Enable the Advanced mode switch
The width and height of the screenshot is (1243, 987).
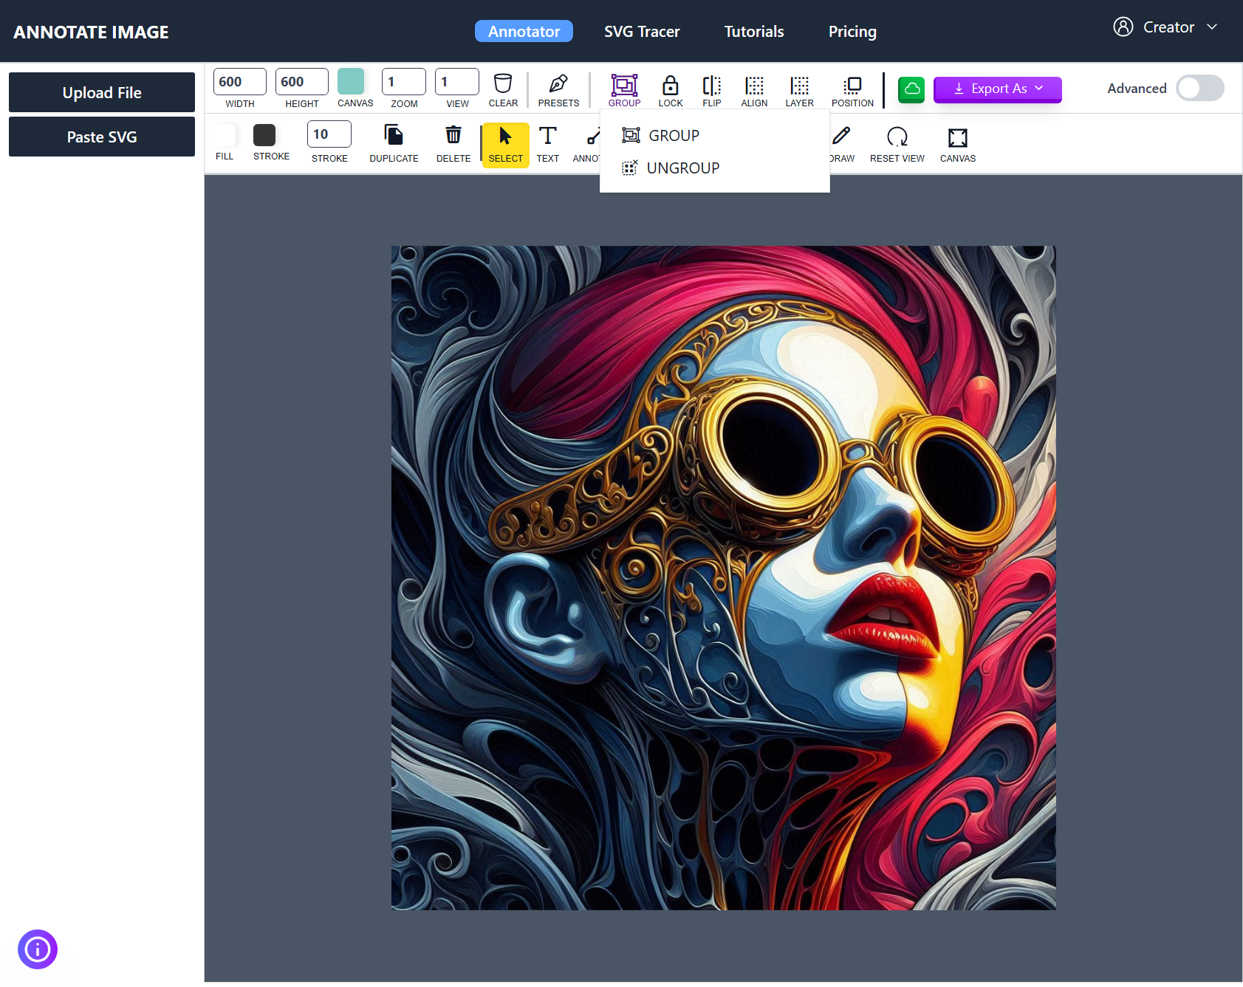click(x=1199, y=88)
